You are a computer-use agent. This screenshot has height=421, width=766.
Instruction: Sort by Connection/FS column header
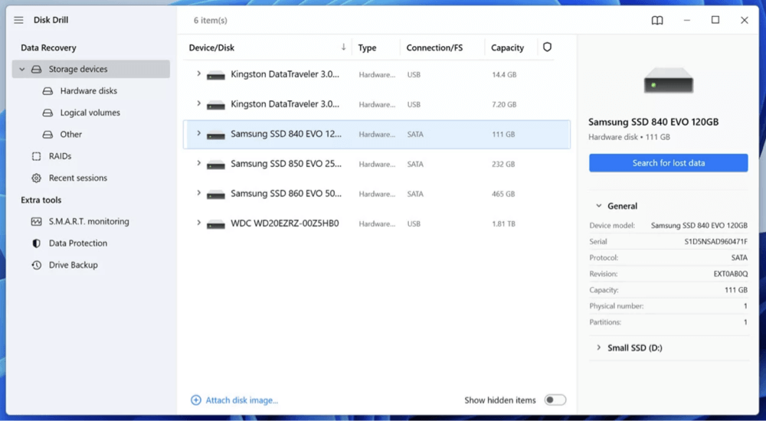pyautogui.click(x=434, y=48)
